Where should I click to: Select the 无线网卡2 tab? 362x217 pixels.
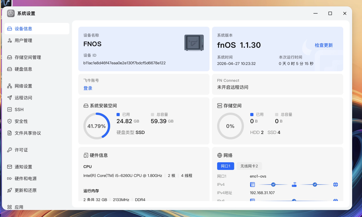tap(249, 166)
